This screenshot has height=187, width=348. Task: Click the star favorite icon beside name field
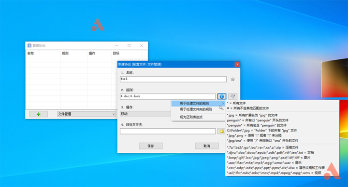point(232,79)
